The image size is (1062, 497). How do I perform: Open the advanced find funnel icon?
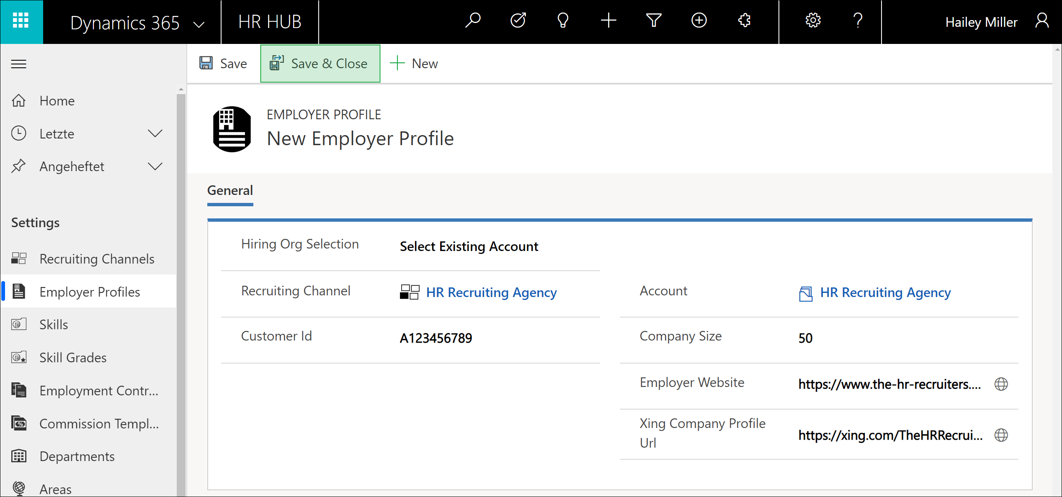click(x=654, y=20)
